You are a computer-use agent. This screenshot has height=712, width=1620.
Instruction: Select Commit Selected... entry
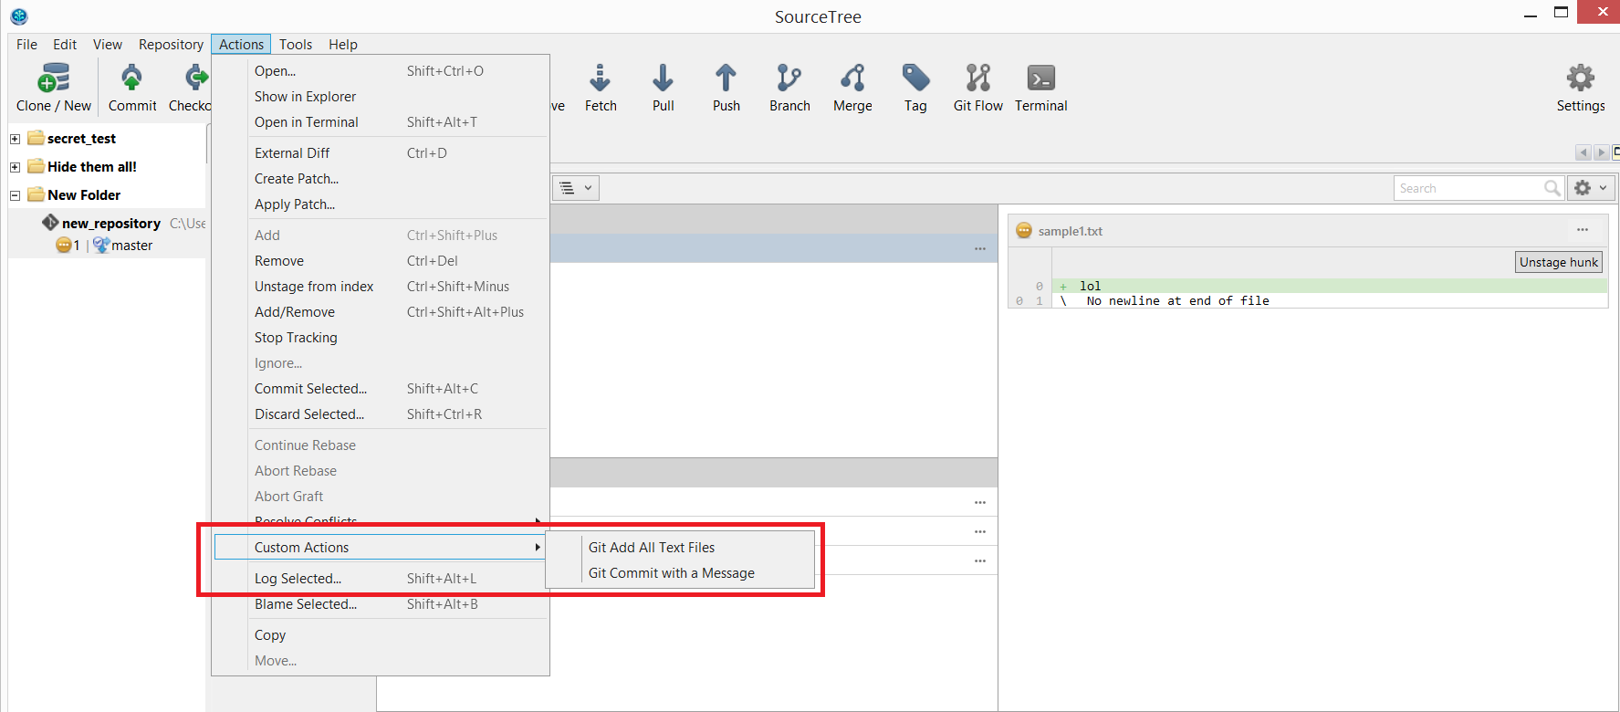click(381, 389)
